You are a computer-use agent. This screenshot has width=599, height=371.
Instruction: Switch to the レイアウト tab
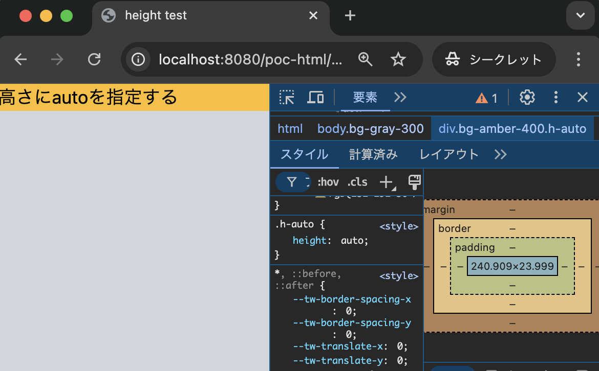click(x=449, y=154)
